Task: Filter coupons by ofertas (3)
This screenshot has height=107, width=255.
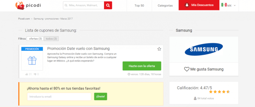Action: pyautogui.click(x=35, y=39)
